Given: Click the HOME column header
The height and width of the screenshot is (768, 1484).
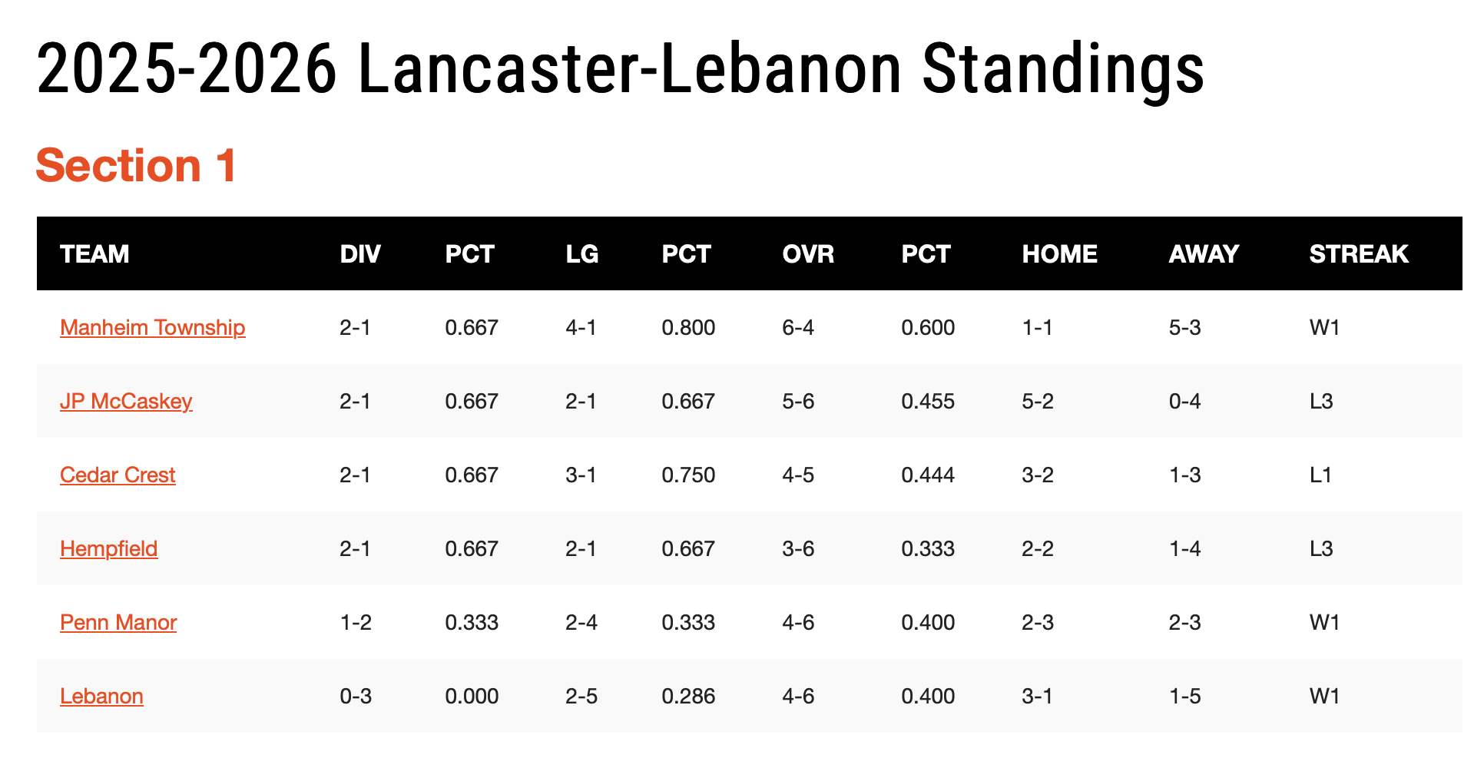Looking at the screenshot, I should 1059,254.
